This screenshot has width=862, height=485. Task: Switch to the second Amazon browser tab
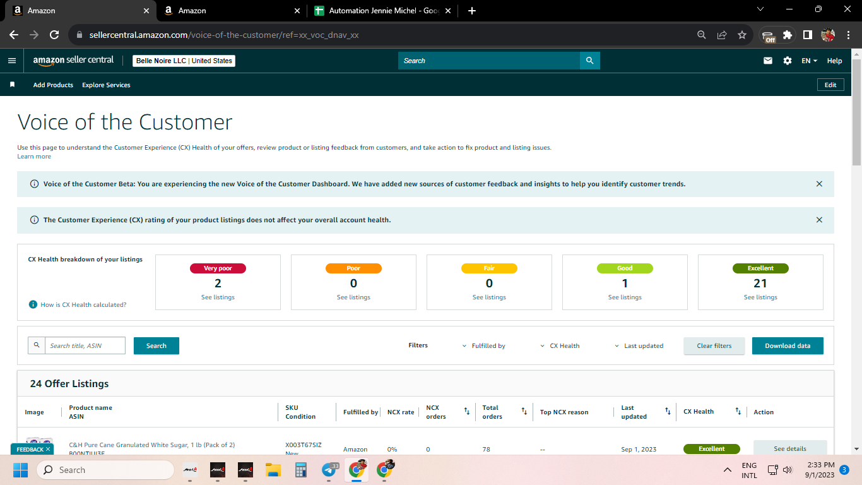click(x=230, y=11)
